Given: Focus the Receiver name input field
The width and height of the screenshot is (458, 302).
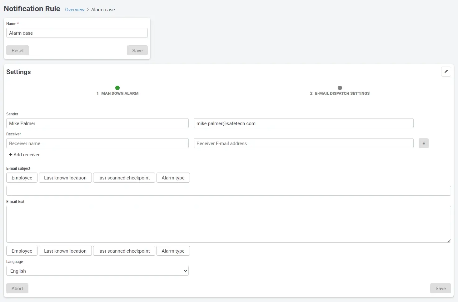Looking at the screenshot, I should (97, 143).
